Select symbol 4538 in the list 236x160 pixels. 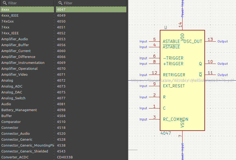pos(61,145)
